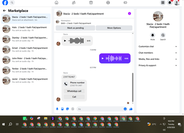Open the Windows Start menu
This screenshot has width=184, height=133.
coord(3,124)
